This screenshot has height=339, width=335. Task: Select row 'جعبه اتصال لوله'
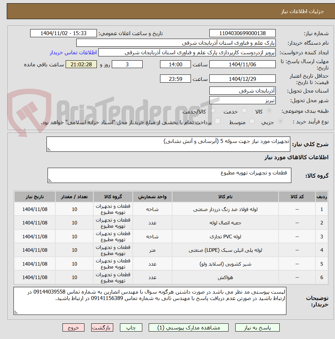click(171, 223)
